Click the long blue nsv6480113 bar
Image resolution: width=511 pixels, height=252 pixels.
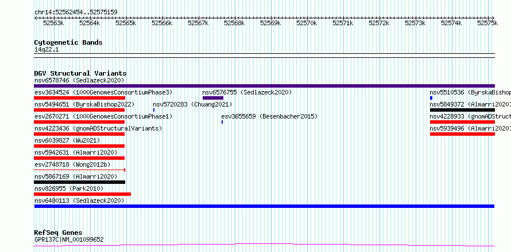[264, 206]
